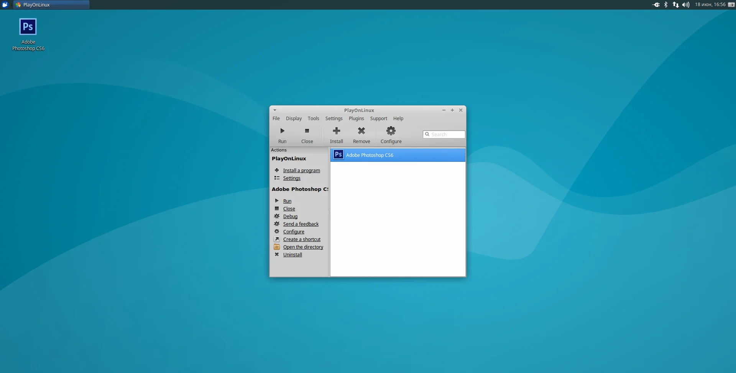Open the window menu arrow in the title bar
This screenshot has height=373, width=736.
(275, 110)
